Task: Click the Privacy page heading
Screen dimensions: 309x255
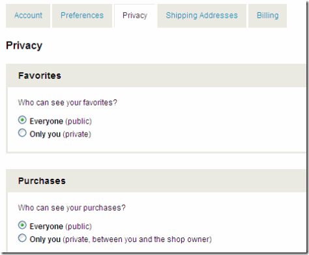Action: click(24, 46)
